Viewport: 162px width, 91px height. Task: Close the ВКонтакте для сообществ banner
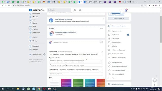tap(103, 19)
